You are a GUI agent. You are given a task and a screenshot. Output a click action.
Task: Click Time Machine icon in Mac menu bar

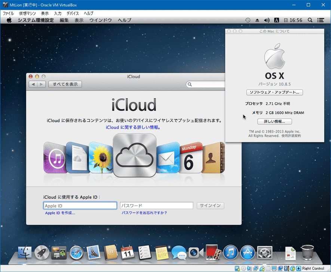[248, 20]
